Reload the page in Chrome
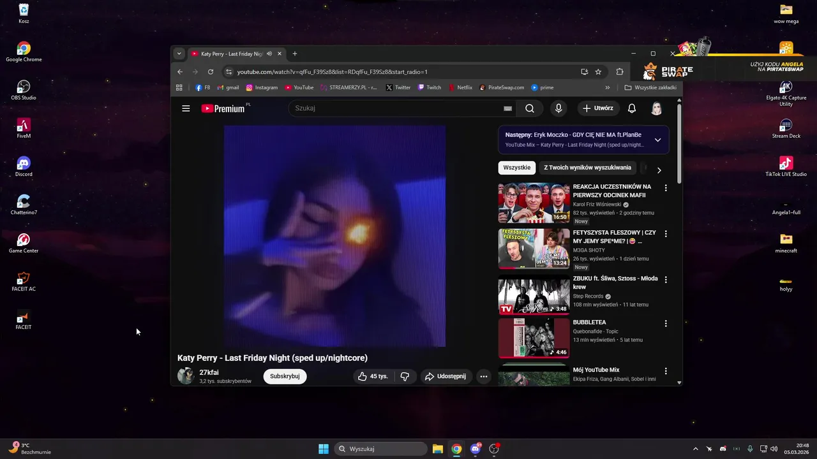Screen dimensions: 817x459 [x=211, y=72]
